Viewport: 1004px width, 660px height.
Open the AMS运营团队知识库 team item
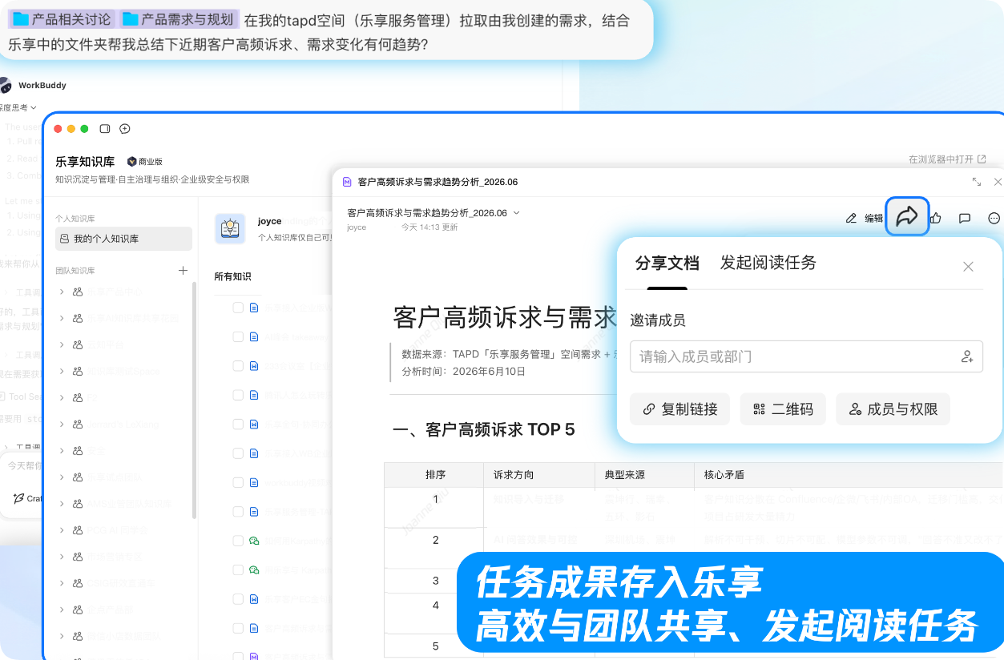click(x=123, y=503)
